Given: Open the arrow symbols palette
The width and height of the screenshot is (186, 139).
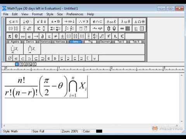Looking at the screenshot, I should [69, 22].
